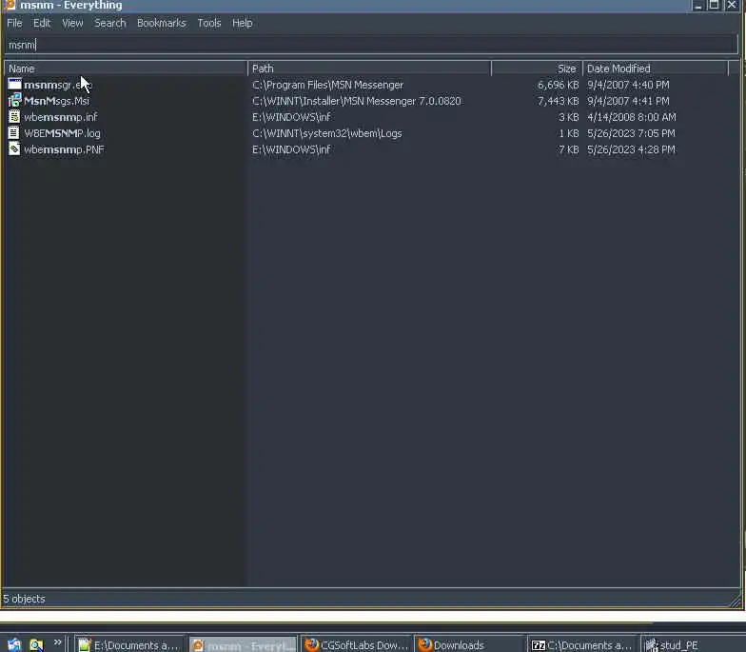Viewport: 746px width, 652px height.
Task: Select the WBEMSNMP.log file name
Action: [x=62, y=133]
